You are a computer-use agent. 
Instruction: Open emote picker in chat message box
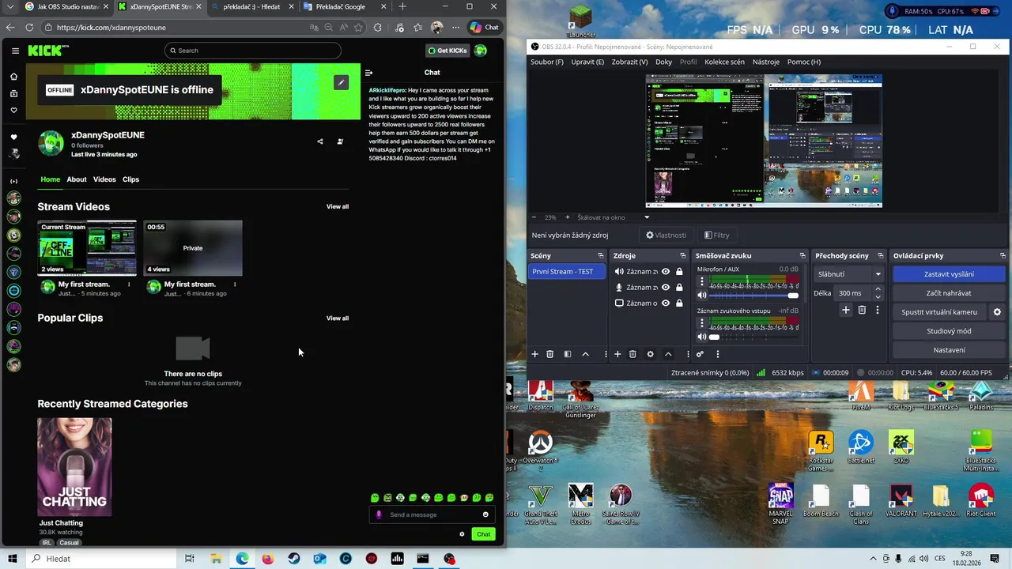point(485,514)
